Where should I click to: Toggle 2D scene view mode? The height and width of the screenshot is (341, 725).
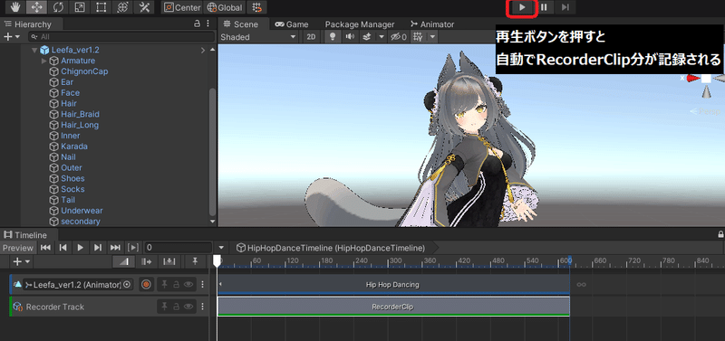click(x=311, y=37)
